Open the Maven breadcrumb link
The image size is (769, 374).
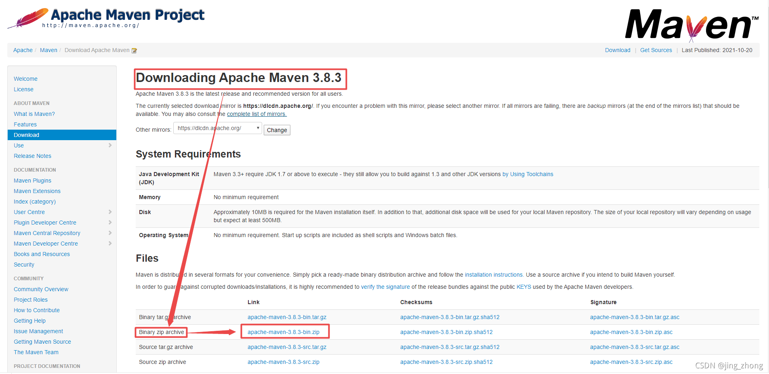coord(48,50)
